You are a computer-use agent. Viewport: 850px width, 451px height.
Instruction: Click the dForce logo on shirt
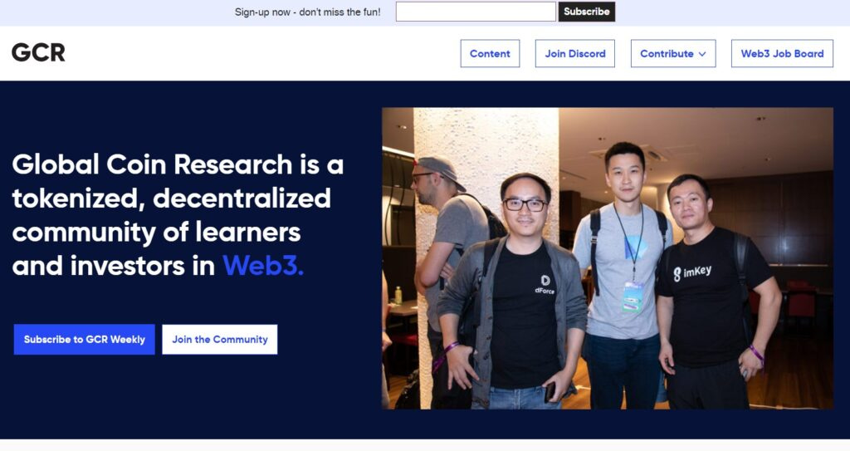pyautogui.click(x=545, y=284)
